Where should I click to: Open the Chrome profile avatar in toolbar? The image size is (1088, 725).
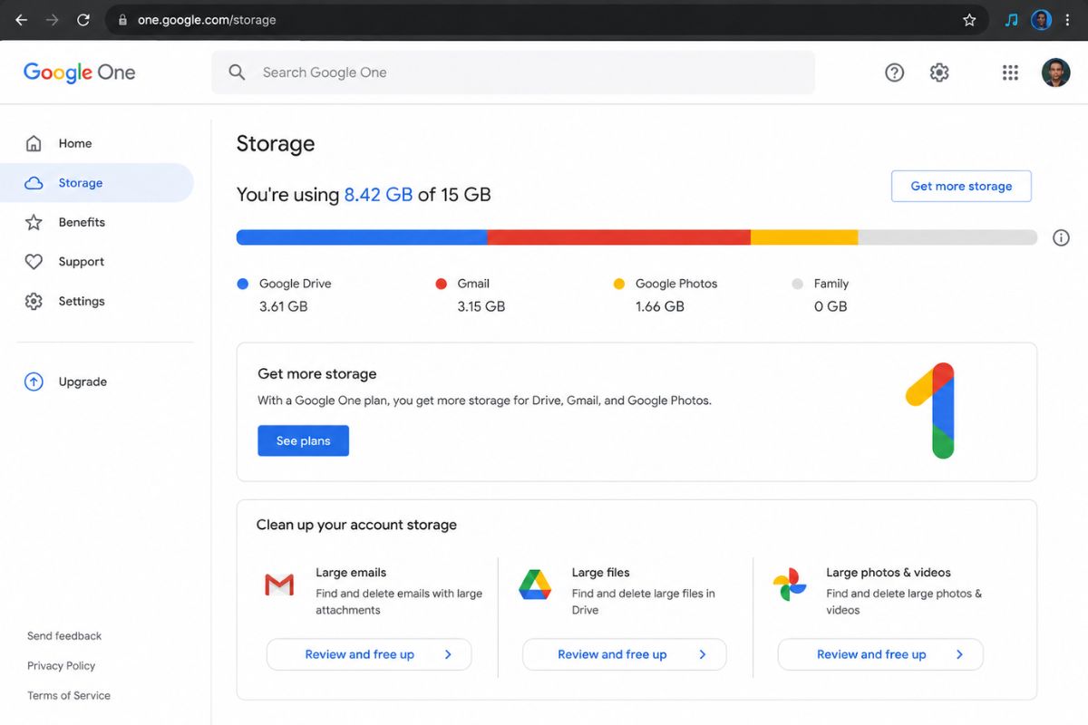tap(1042, 20)
